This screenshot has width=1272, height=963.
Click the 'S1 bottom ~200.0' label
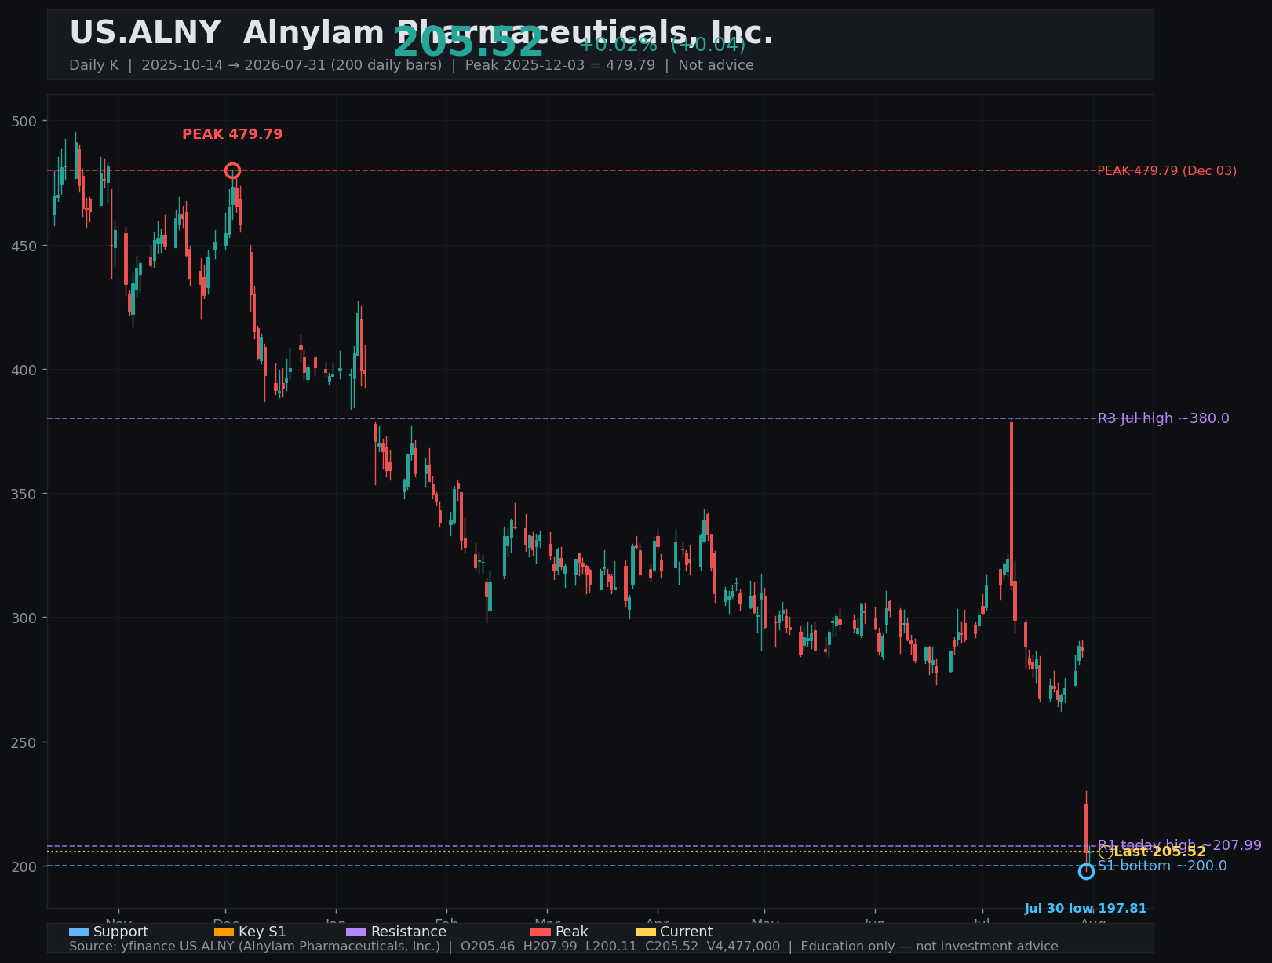(1162, 866)
